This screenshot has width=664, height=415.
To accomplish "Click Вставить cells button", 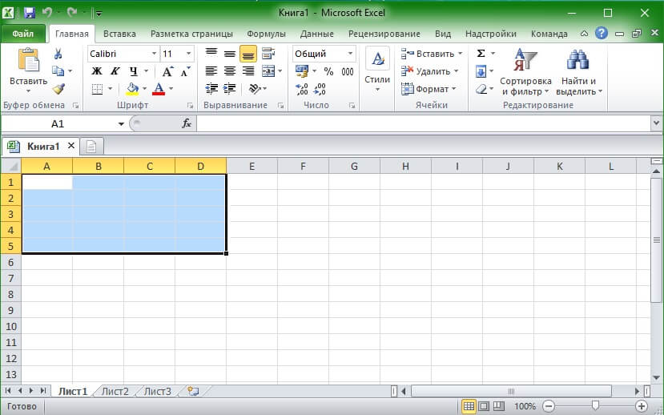I will click(x=432, y=54).
